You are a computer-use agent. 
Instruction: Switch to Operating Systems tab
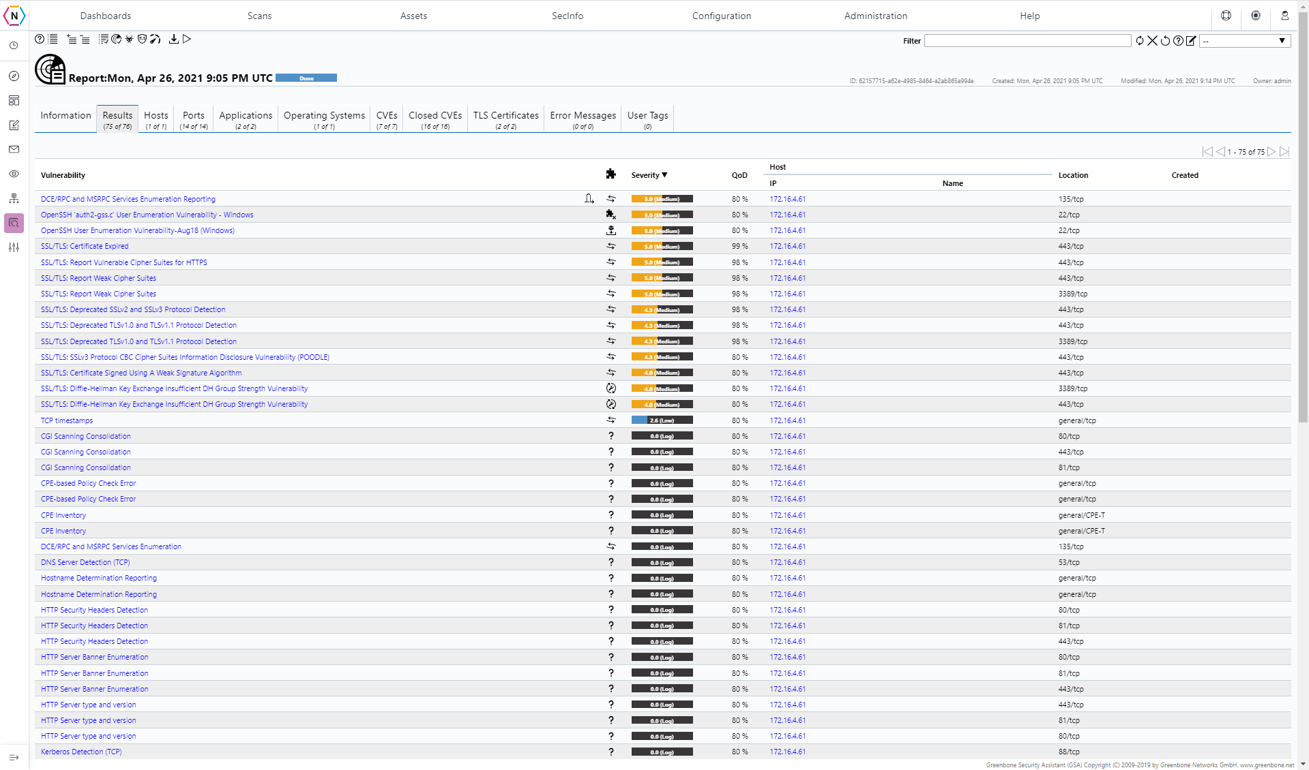(324, 119)
